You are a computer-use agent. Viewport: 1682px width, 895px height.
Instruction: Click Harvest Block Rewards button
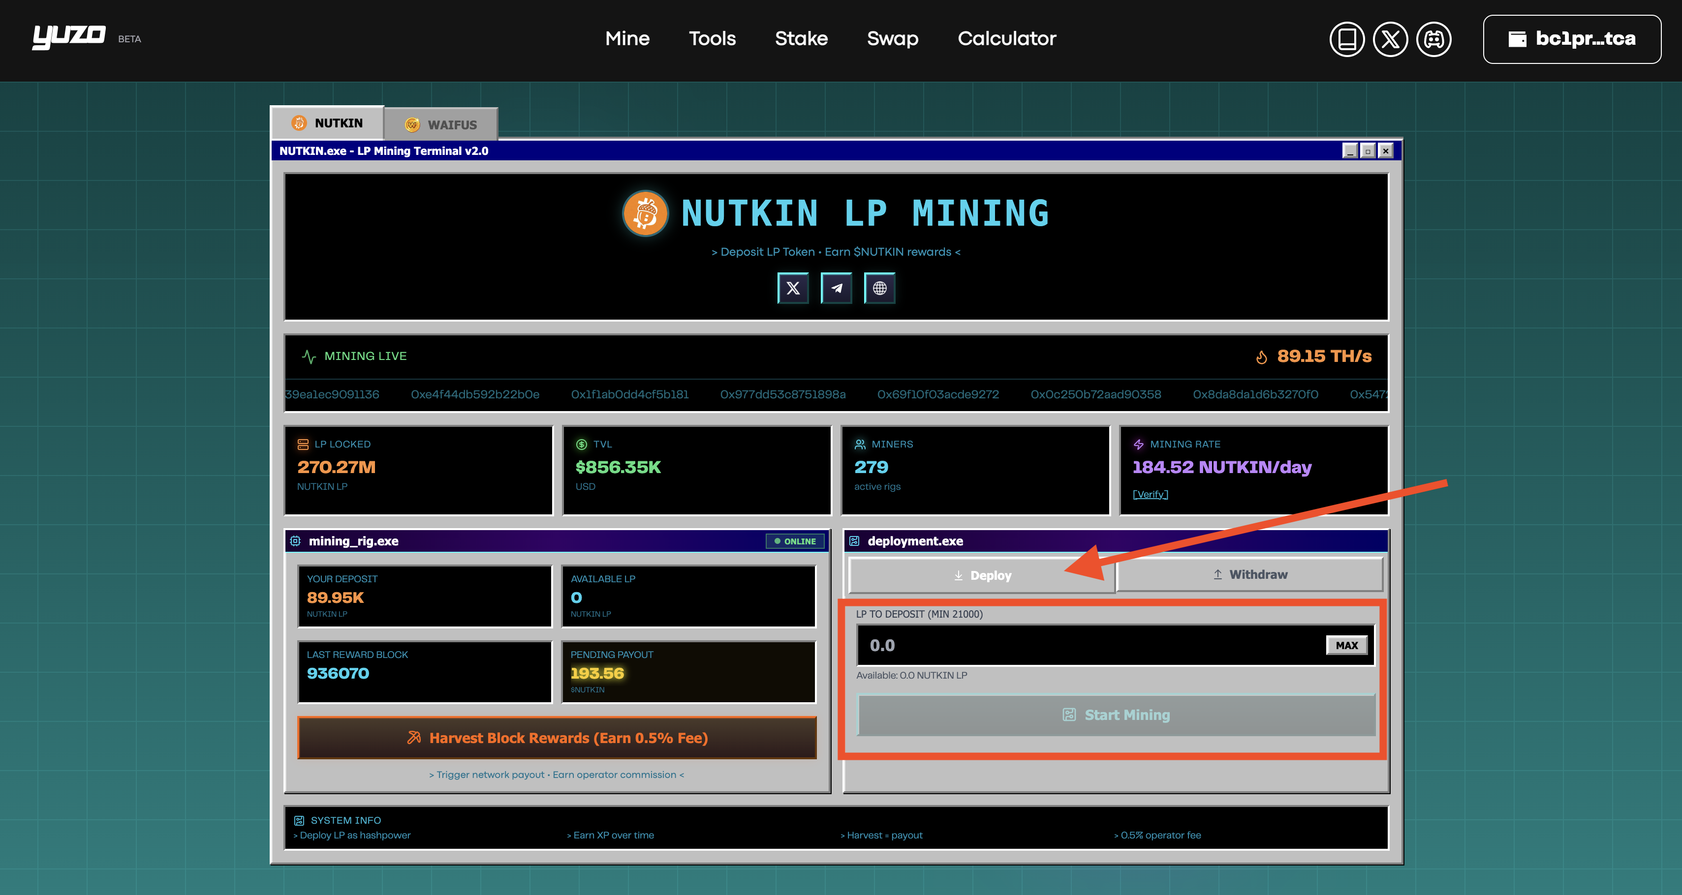[x=556, y=738]
